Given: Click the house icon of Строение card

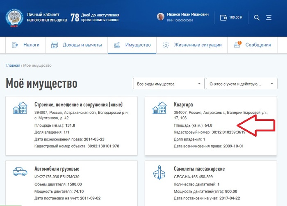Looking at the screenshot, I should (x=20, y=108).
